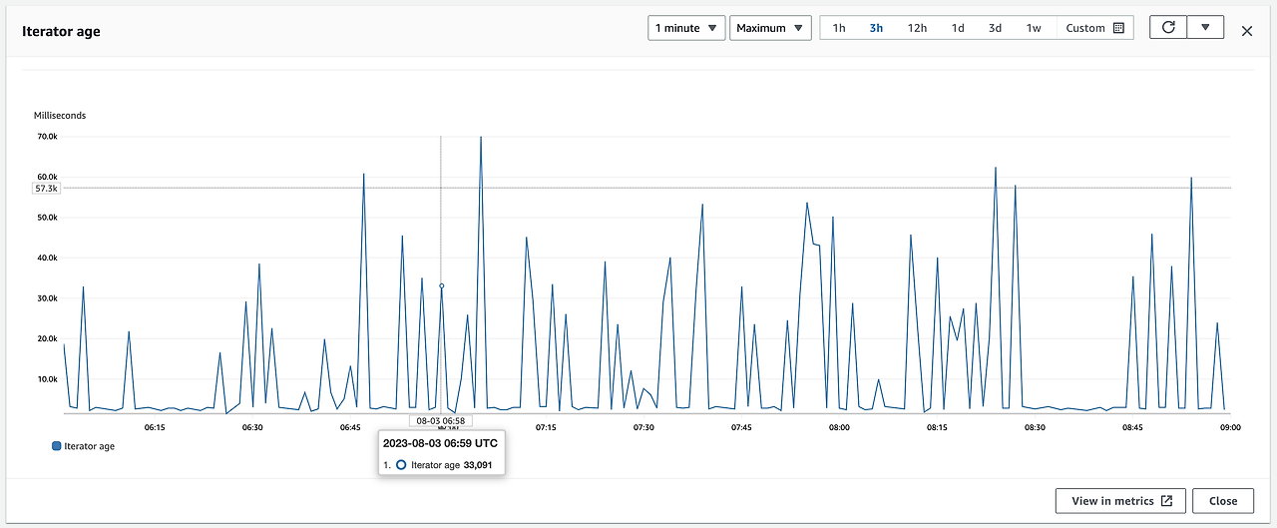Click the 57.3k y-axis crosshair label
The width and height of the screenshot is (1277, 528).
pyautogui.click(x=47, y=188)
